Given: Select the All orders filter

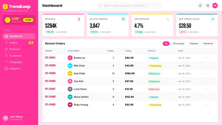Looking at the screenshot, I should click(x=166, y=44).
